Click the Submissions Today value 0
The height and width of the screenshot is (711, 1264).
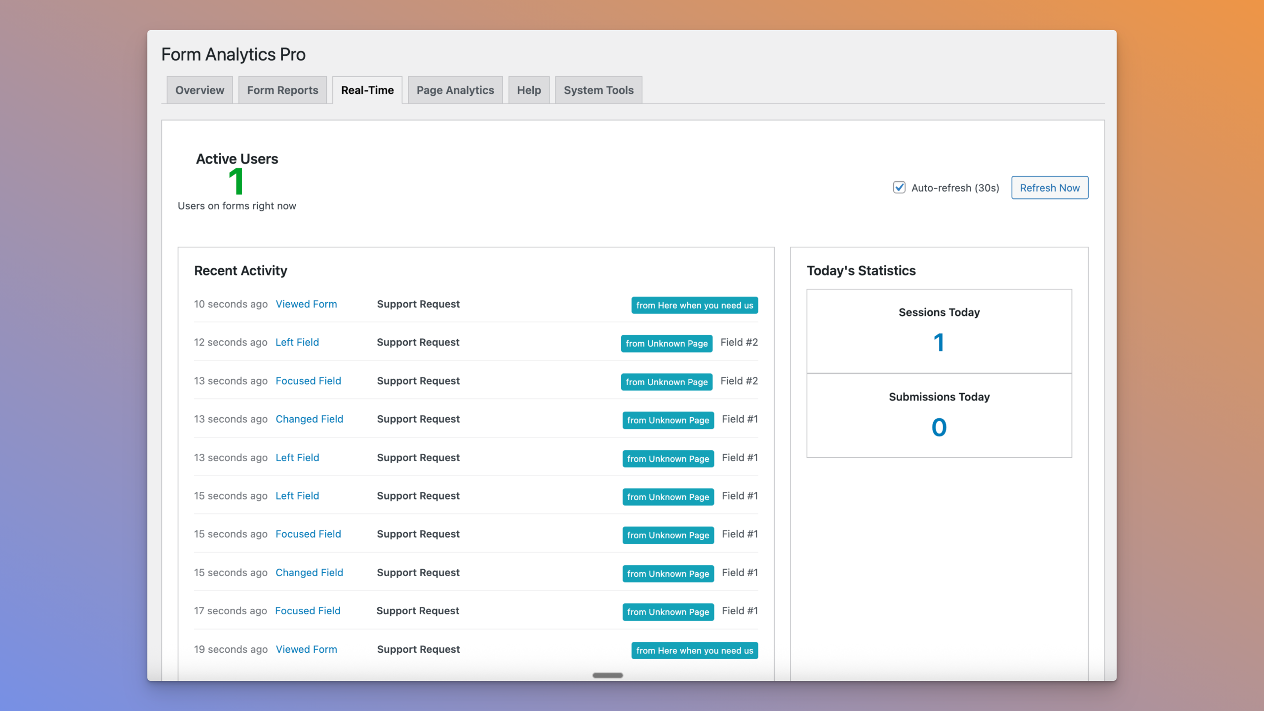tap(939, 427)
